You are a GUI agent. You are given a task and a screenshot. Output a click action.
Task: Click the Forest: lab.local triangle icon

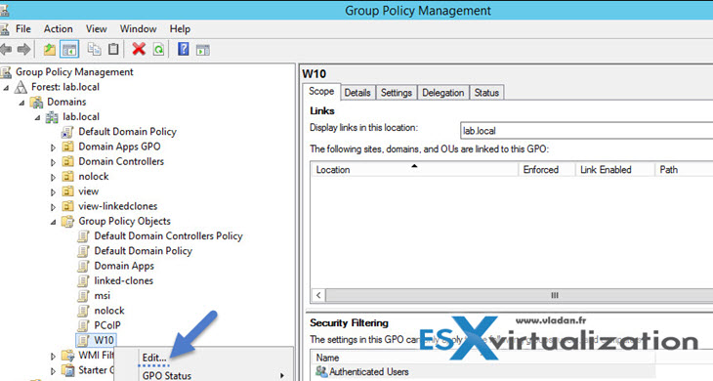pyautogui.click(x=21, y=87)
